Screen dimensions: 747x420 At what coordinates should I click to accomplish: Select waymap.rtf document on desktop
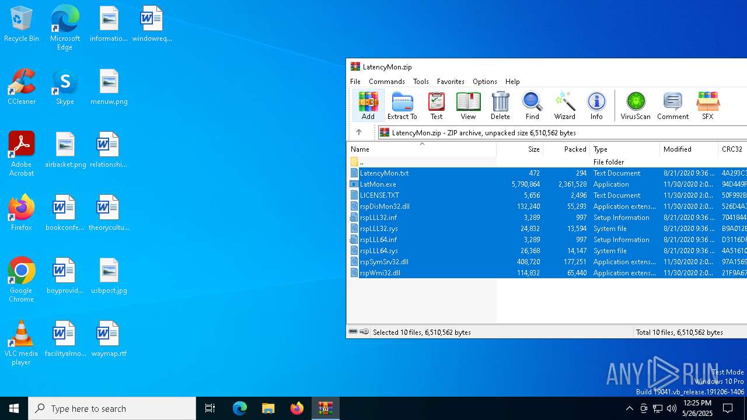pyautogui.click(x=109, y=339)
